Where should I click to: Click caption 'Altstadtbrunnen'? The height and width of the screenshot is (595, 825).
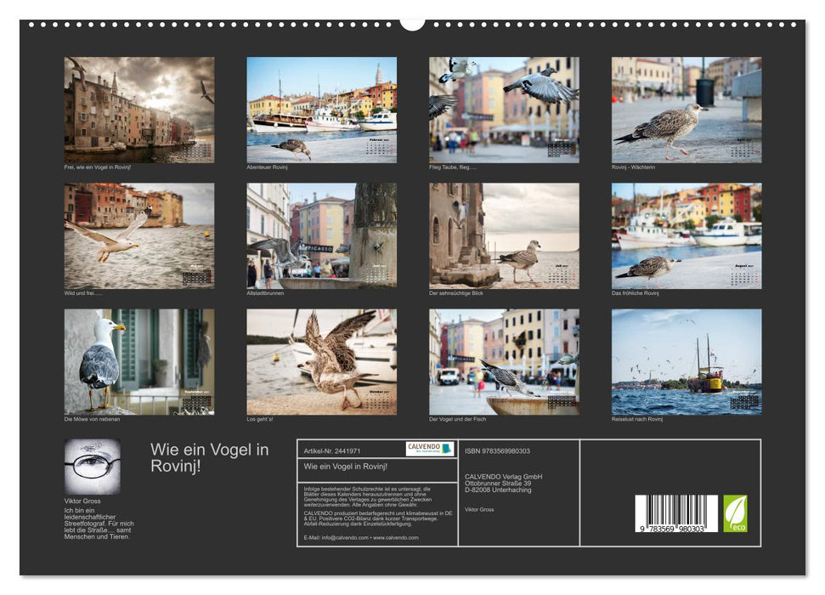(265, 292)
